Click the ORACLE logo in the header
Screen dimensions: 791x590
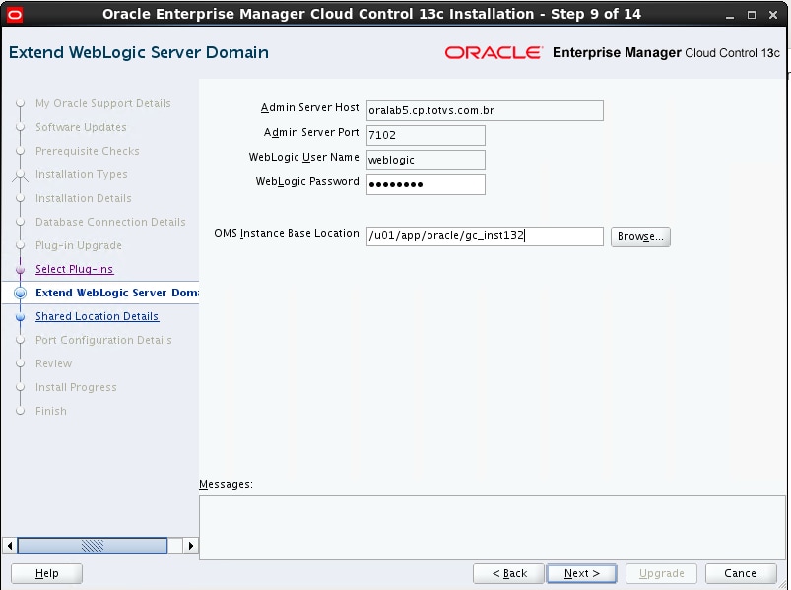click(494, 52)
